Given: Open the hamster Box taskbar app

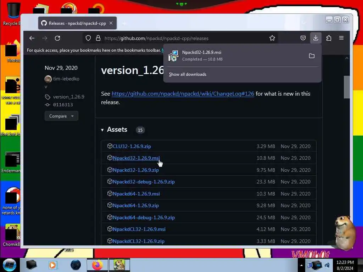Looking at the screenshot, I should (x=119, y=265).
